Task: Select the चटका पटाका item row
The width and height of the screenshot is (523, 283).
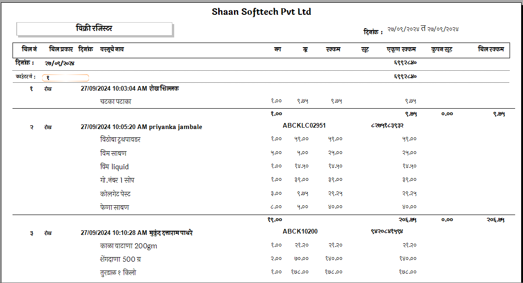Action: coord(115,101)
